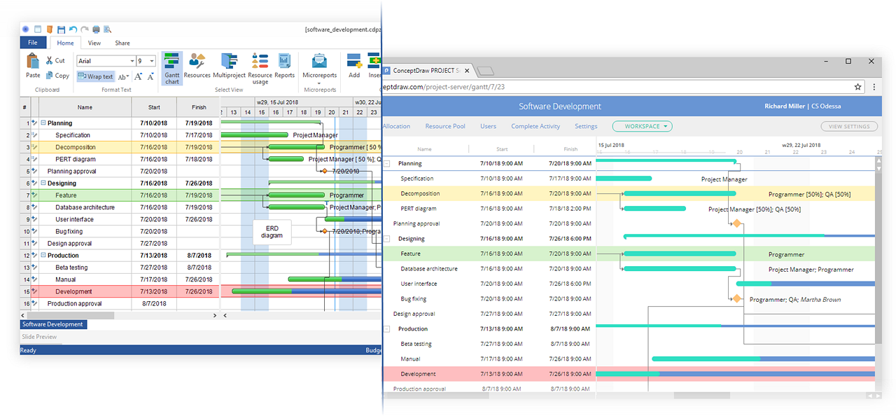Click the Copy button in Clipboard group
Image resolution: width=896 pixels, height=416 pixels.
click(57, 76)
